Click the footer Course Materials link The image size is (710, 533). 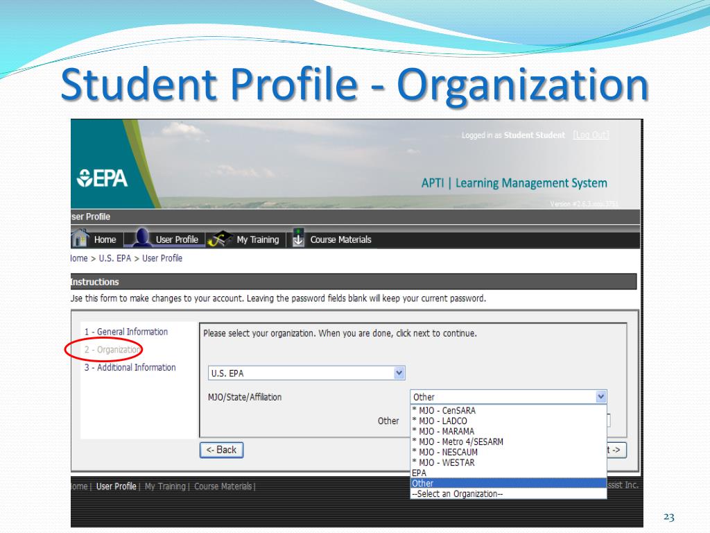(223, 487)
